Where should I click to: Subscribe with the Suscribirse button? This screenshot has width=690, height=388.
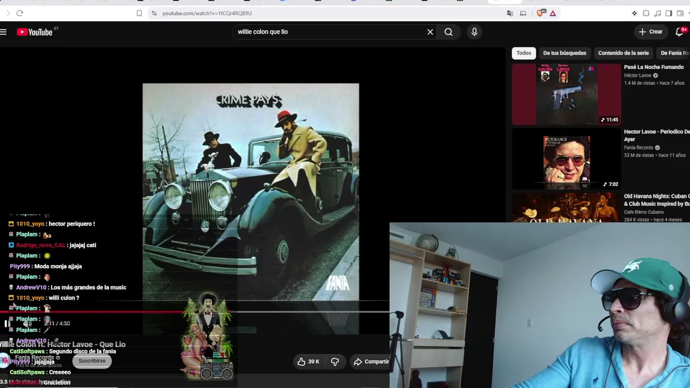pos(92,361)
